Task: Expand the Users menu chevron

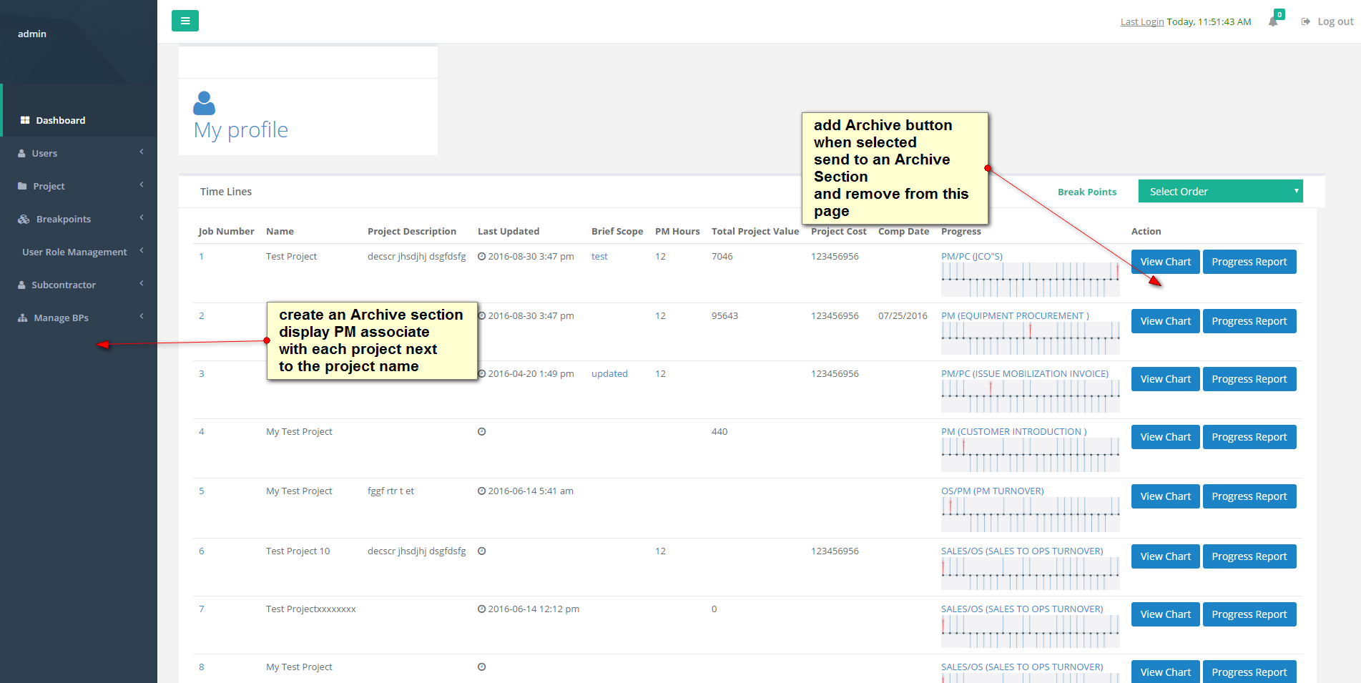Action: click(142, 152)
